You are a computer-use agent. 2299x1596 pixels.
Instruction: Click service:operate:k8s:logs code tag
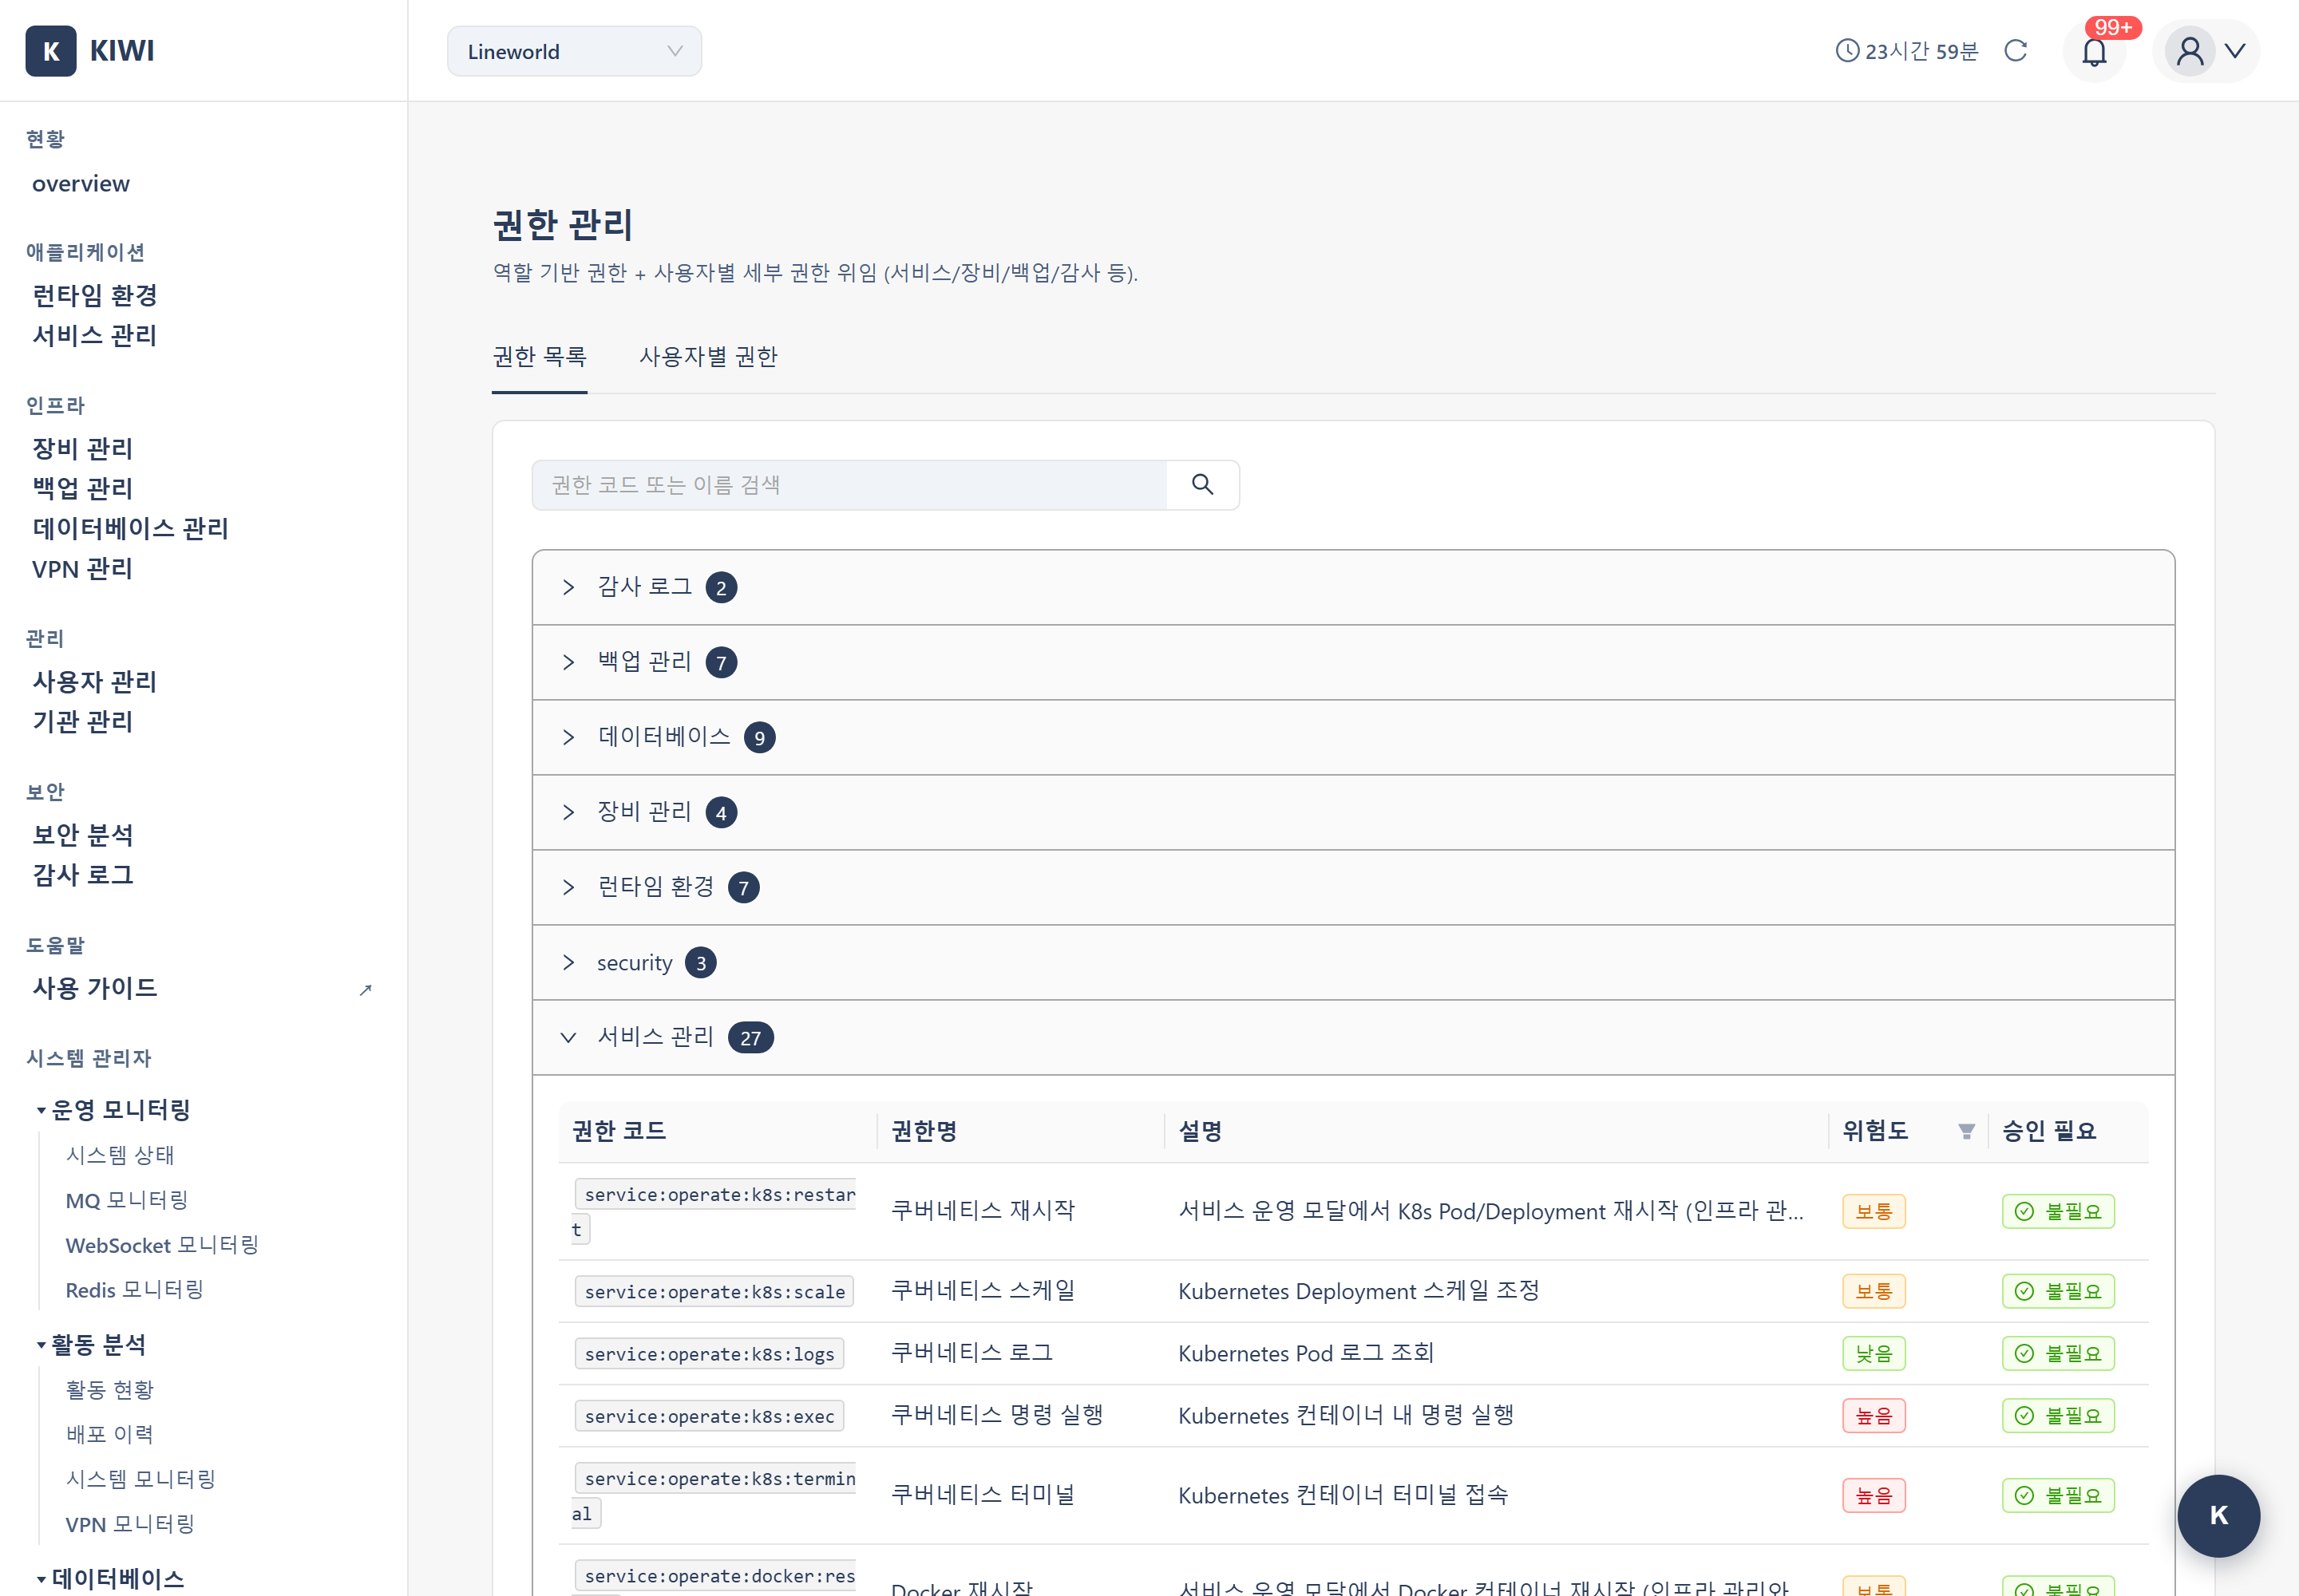click(710, 1354)
